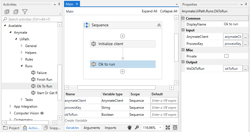This screenshot has height=132, width=250.
Task: Select the Initialize client activity
Action: 123,44
